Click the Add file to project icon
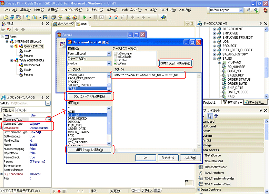 coord(68,17)
